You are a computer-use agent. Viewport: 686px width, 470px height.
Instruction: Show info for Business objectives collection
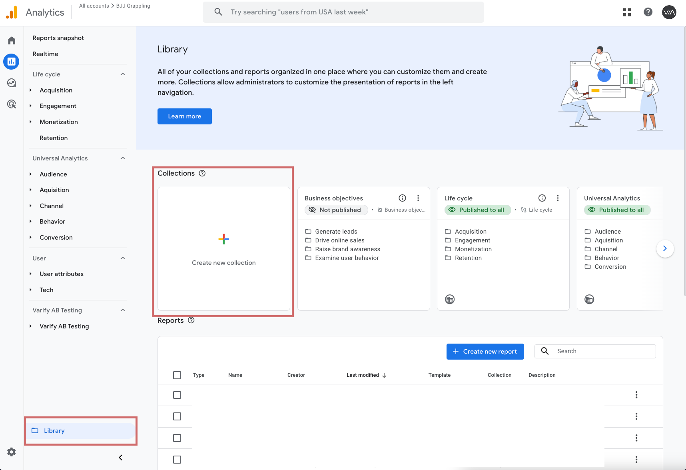click(403, 198)
